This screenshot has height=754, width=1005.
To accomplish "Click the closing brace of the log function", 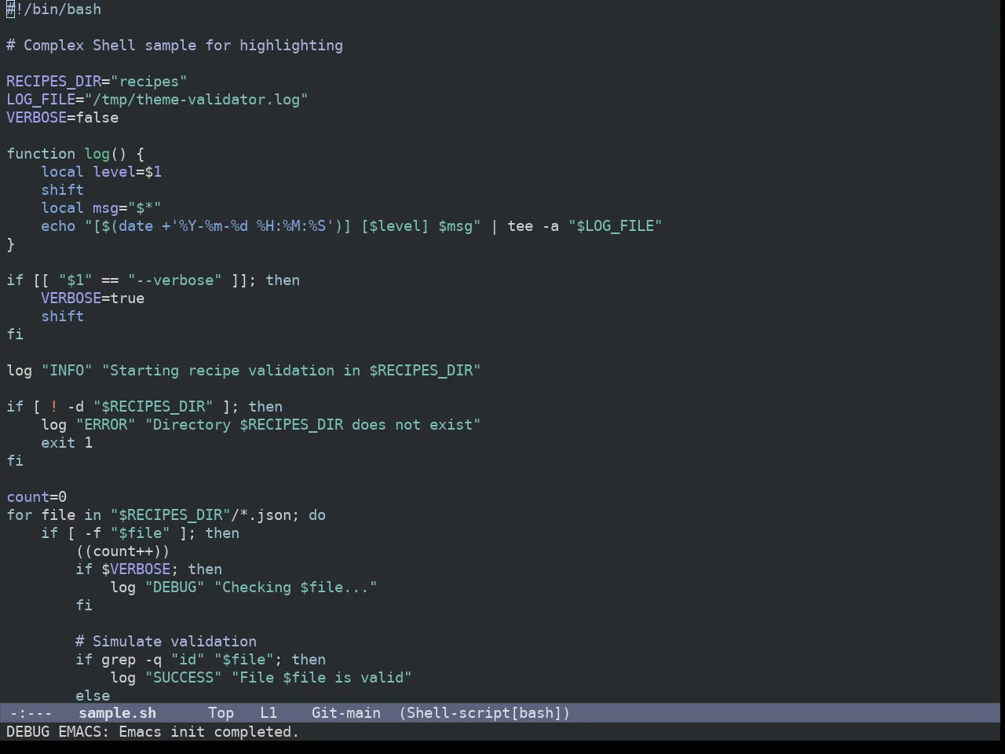I will click(11, 244).
